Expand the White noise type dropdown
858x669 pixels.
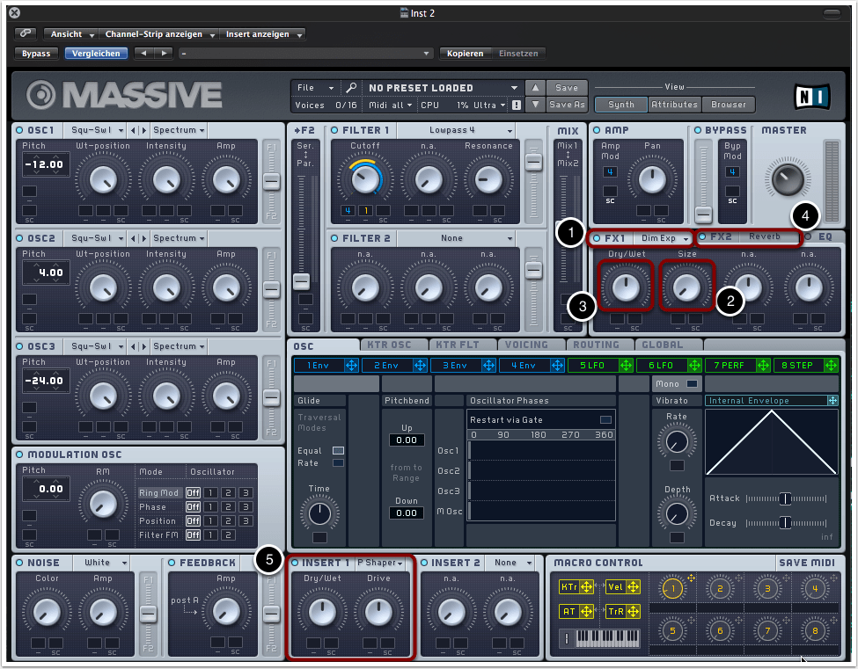coord(102,563)
